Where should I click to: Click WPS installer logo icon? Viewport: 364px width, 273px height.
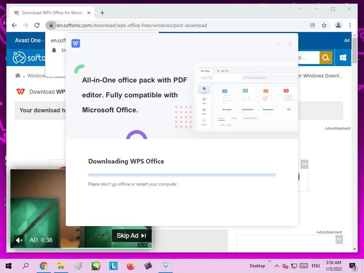tap(76, 43)
